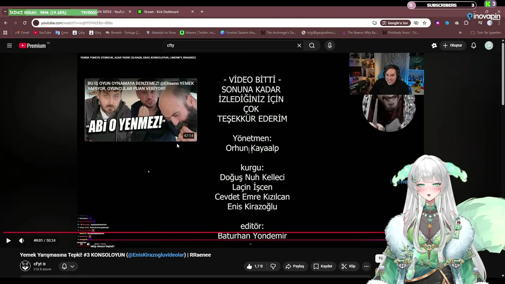Open bilgi@garajonline bookmark

[319, 33]
